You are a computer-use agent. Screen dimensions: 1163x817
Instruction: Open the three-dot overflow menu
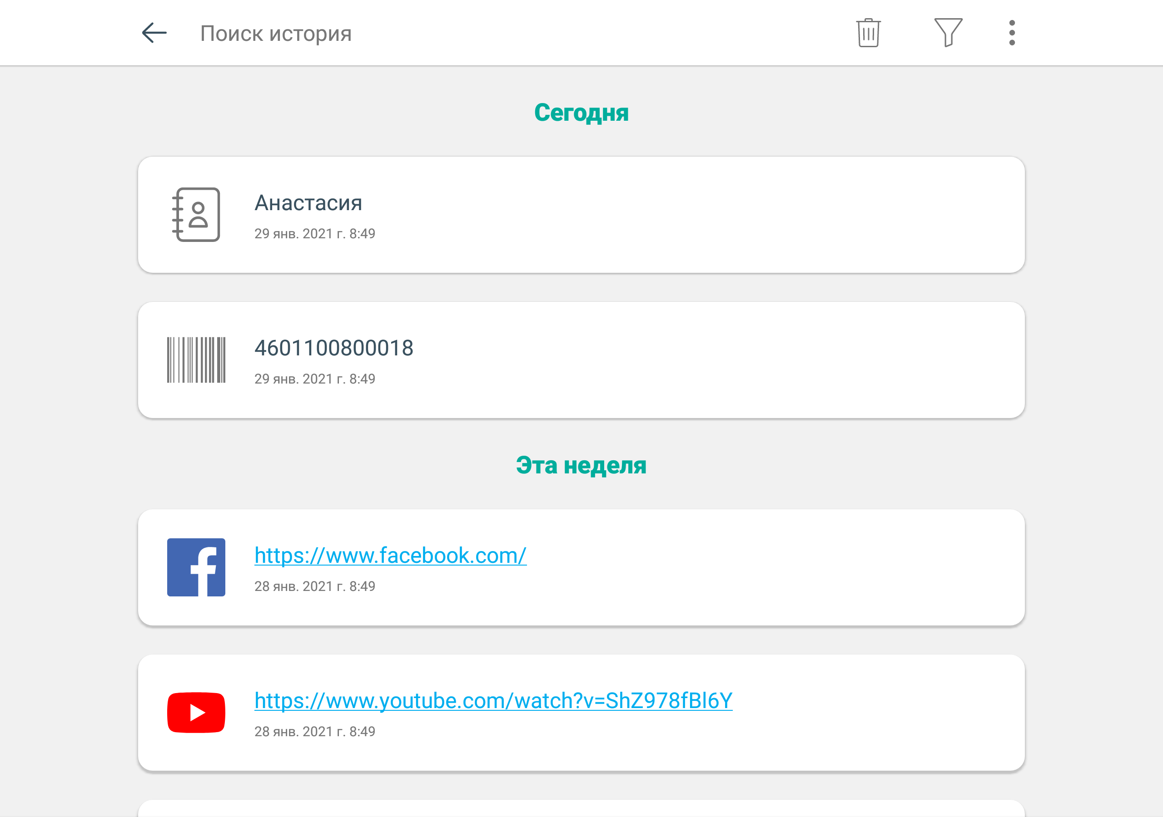pyautogui.click(x=1012, y=33)
